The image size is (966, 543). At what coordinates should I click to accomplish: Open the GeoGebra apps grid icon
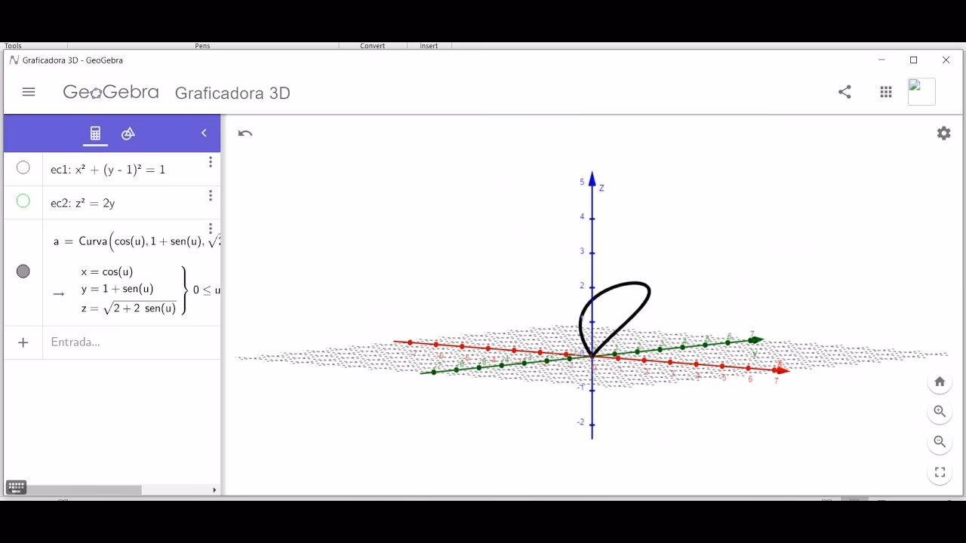point(885,91)
